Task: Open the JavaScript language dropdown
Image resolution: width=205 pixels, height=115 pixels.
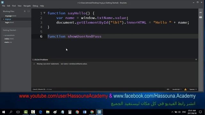Action: click(177, 89)
